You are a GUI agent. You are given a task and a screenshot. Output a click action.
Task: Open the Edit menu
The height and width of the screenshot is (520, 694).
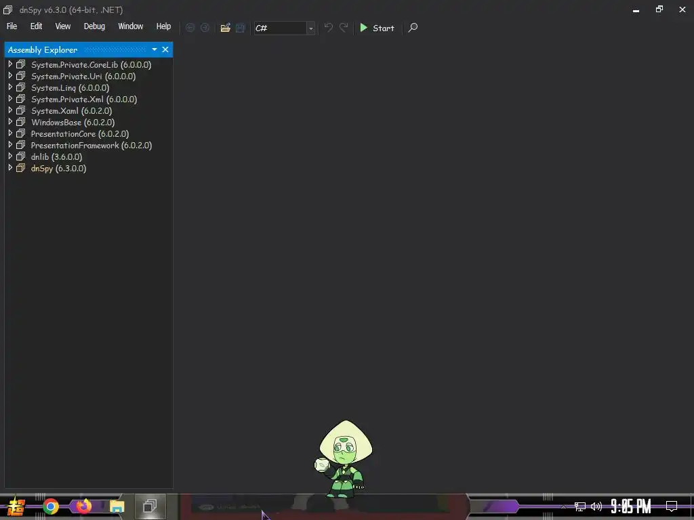tap(37, 26)
